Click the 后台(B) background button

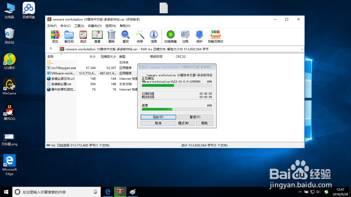click(158, 117)
